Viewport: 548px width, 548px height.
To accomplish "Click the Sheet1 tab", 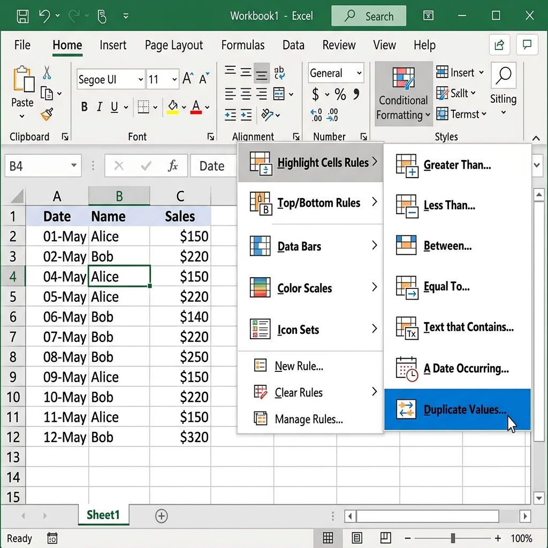I will click(103, 515).
